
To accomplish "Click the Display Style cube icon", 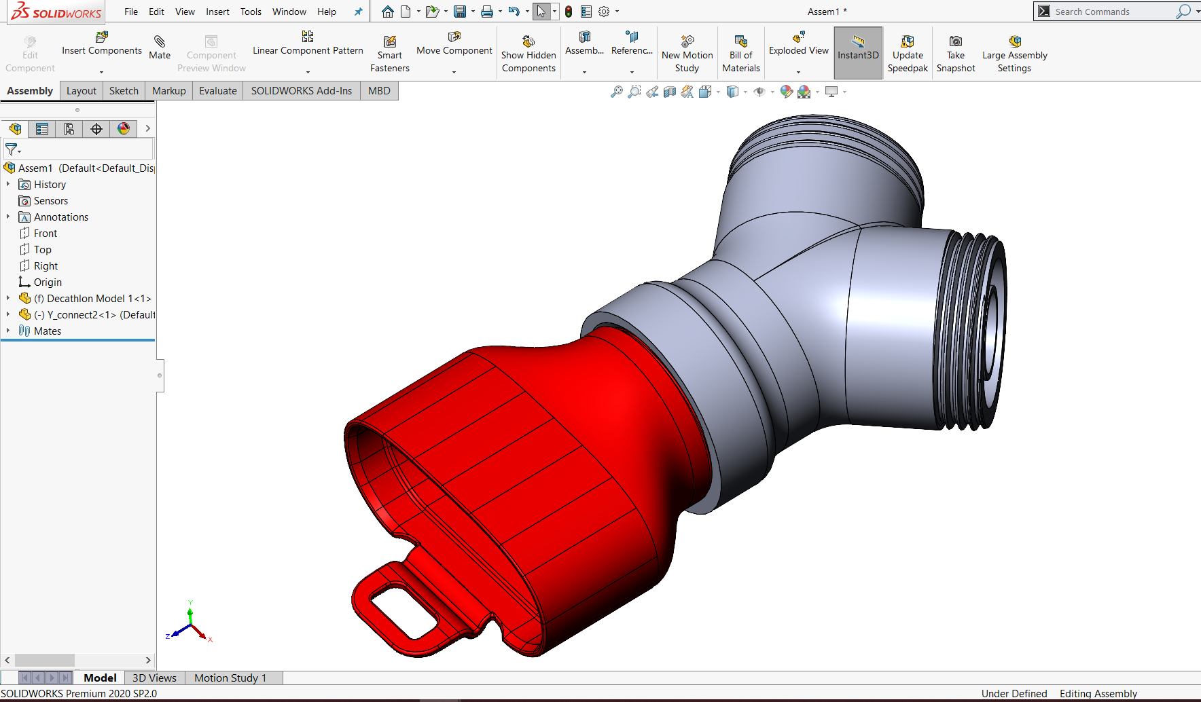I will pyautogui.click(x=732, y=92).
